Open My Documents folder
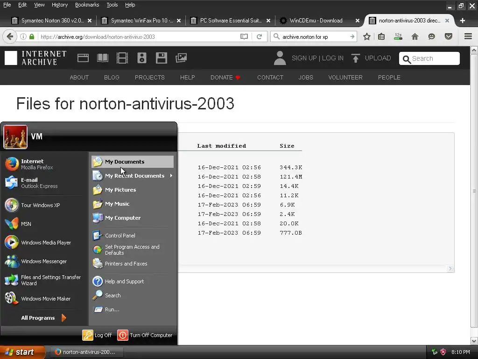478x359 pixels. pyautogui.click(x=132, y=161)
